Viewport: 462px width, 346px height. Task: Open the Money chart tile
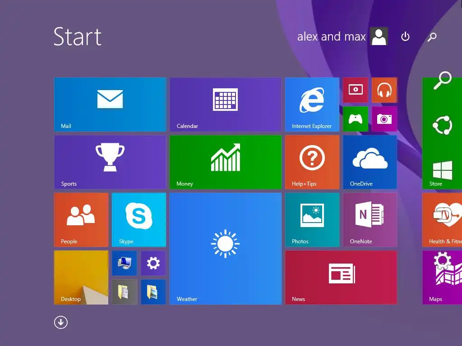[x=226, y=162]
